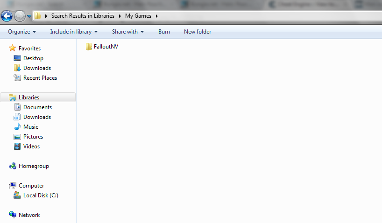This screenshot has width=382, height=223.
Task: Open Downloads under Libraries
Action: coord(37,117)
